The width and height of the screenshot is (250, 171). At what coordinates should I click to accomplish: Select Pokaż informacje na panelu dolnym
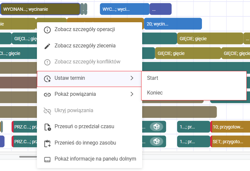(95, 159)
